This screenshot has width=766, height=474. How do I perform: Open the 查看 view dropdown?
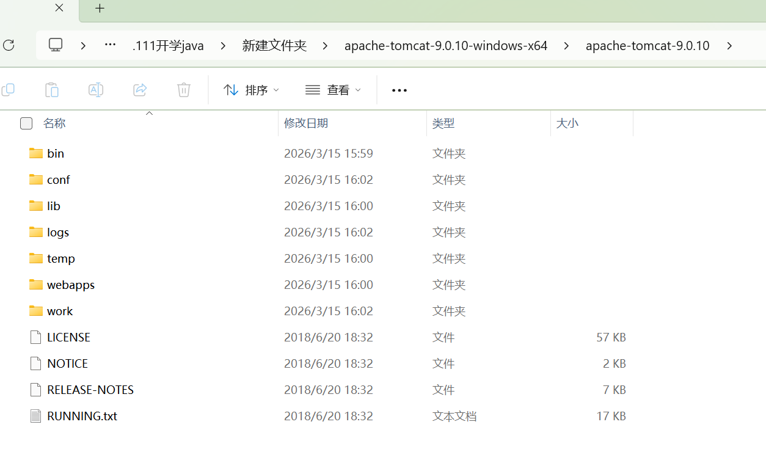click(x=333, y=90)
